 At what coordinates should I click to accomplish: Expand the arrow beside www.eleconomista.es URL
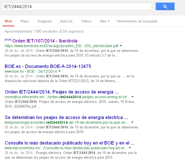click(x=130, y=148)
